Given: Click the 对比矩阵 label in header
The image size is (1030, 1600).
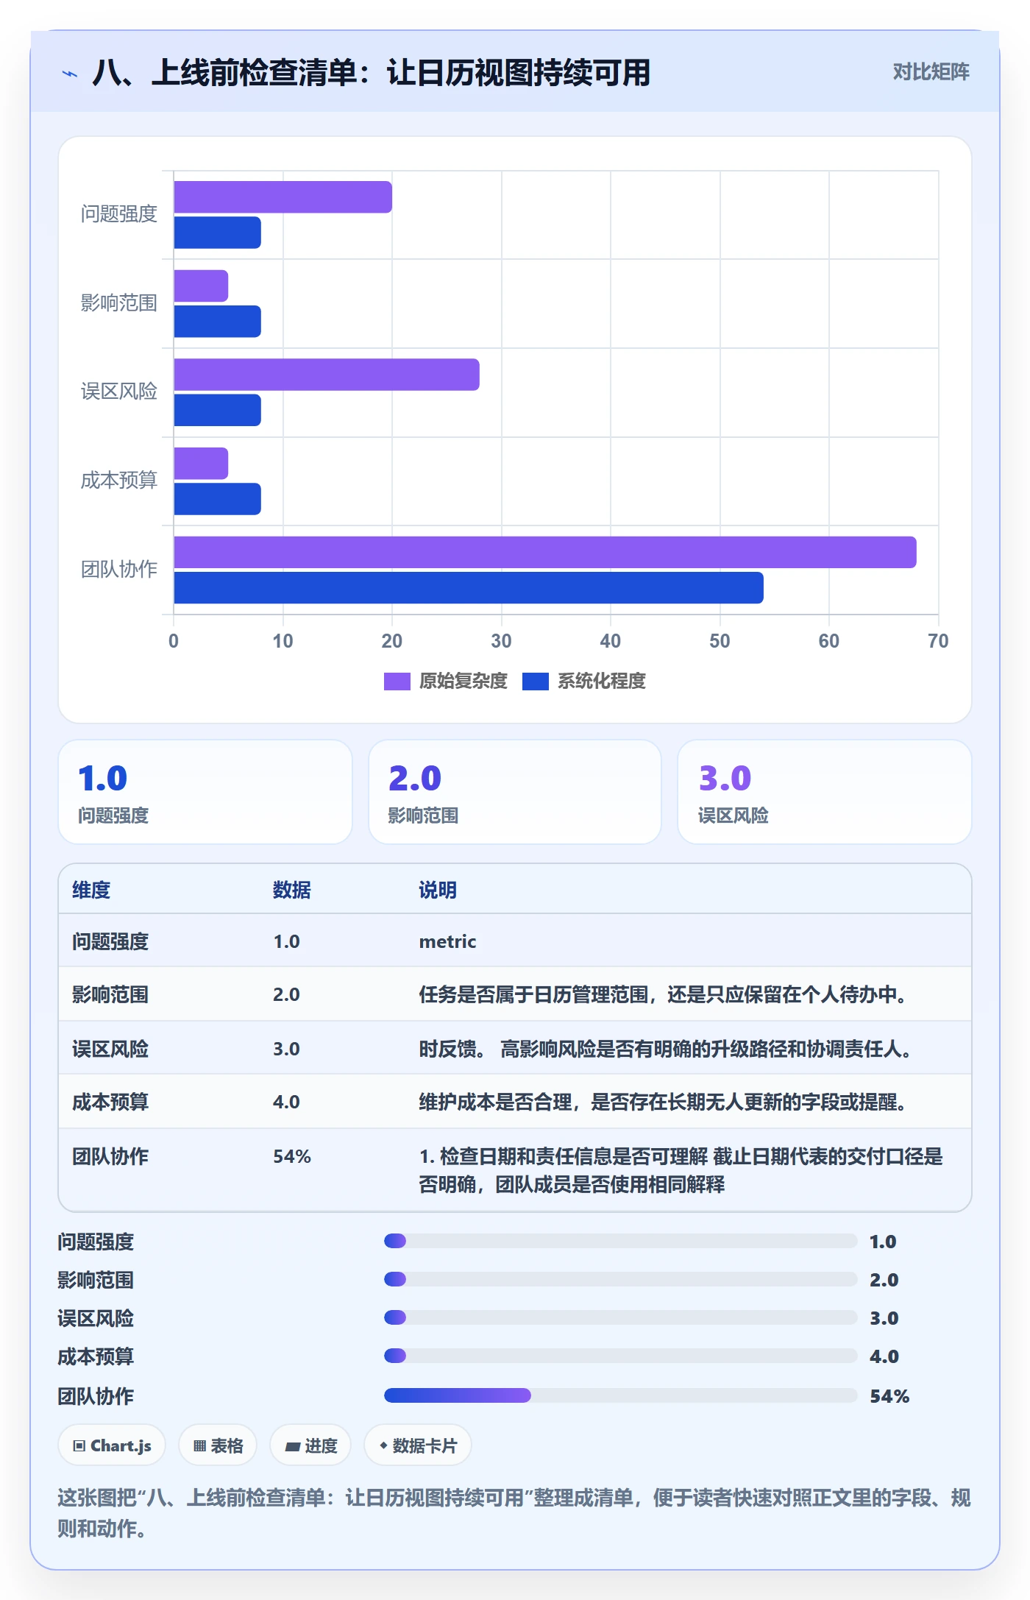Looking at the screenshot, I should pyautogui.click(x=931, y=72).
